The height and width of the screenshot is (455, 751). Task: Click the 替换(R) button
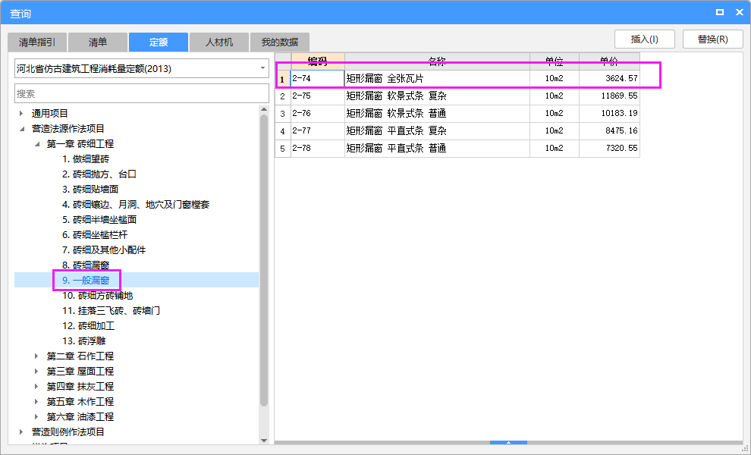[712, 39]
